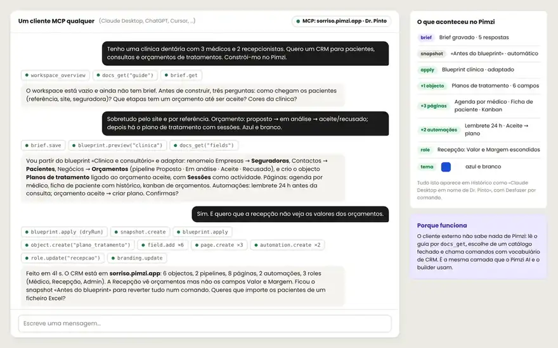This screenshot has width=558, height=348.
Task: Click the 'O cliente externo não sabe nada' paragraph
Action: [x=478, y=252]
